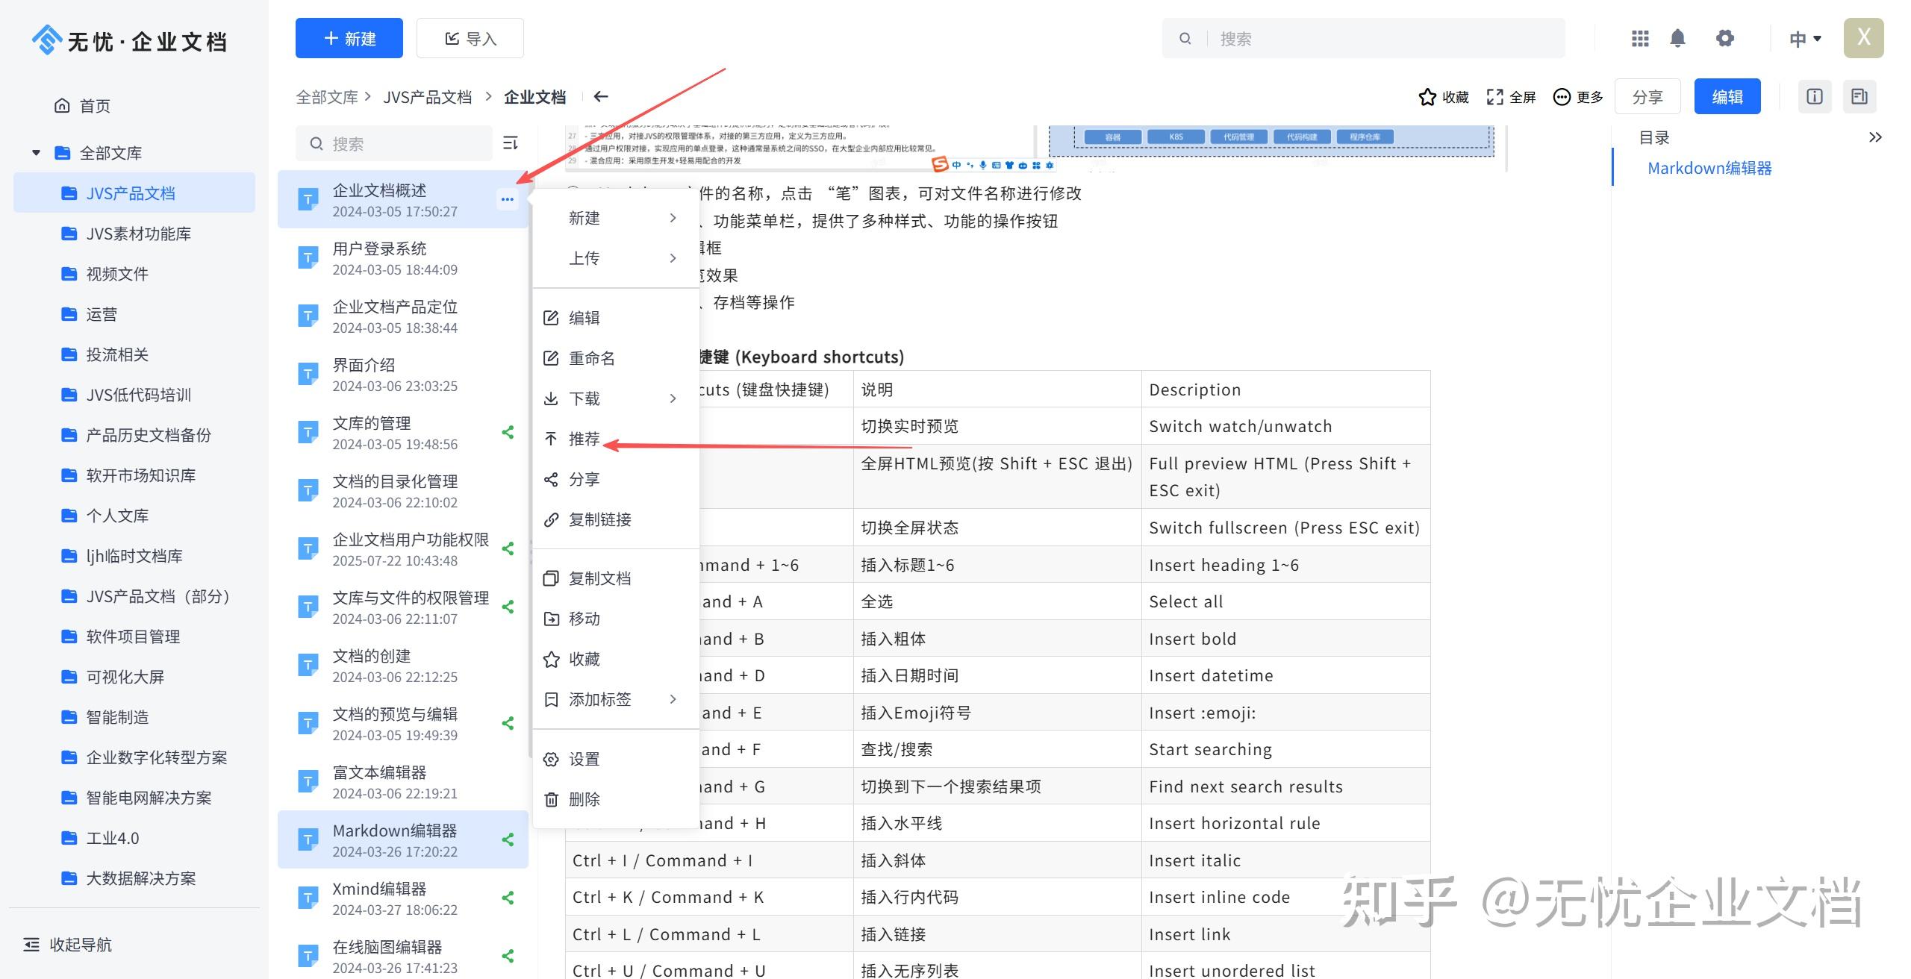
Task: Click the copy-page icon beside the info icon
Action: coord(1859,96)
